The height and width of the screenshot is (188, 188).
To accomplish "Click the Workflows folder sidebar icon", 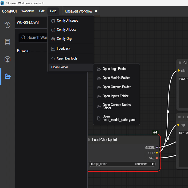I will (x=8, y=76).
